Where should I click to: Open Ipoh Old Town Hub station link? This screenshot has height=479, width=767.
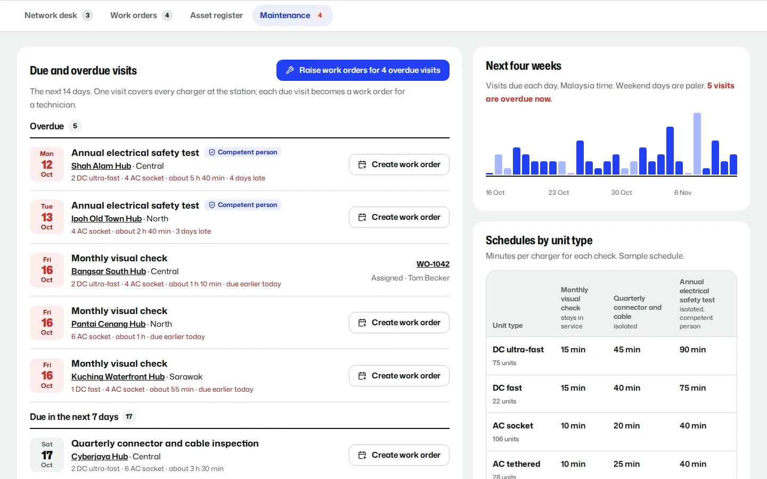tap(107, 219)
